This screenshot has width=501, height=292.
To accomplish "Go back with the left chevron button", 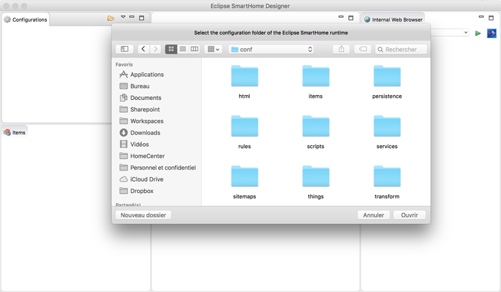I will coord(143,49).
